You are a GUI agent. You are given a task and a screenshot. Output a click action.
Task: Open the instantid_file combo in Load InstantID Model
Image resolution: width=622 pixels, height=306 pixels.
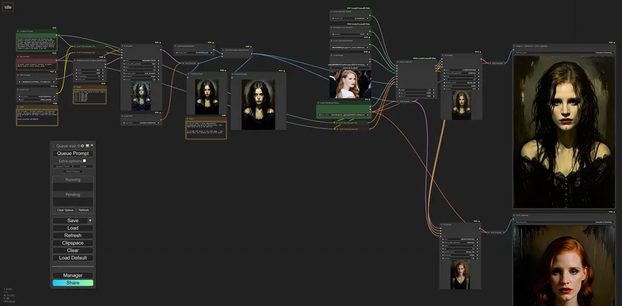click(x=350, y=18)
